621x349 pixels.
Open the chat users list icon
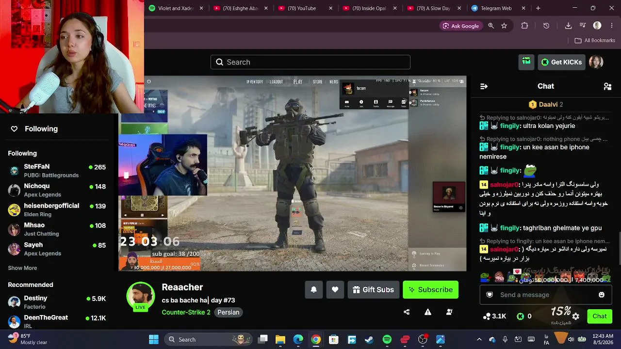pos(607,86)
